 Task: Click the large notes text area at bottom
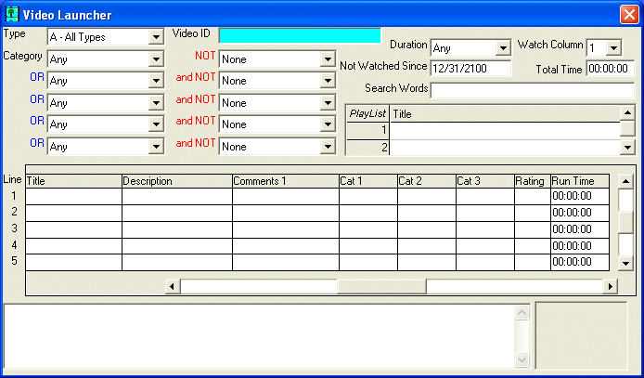(260, 335)
